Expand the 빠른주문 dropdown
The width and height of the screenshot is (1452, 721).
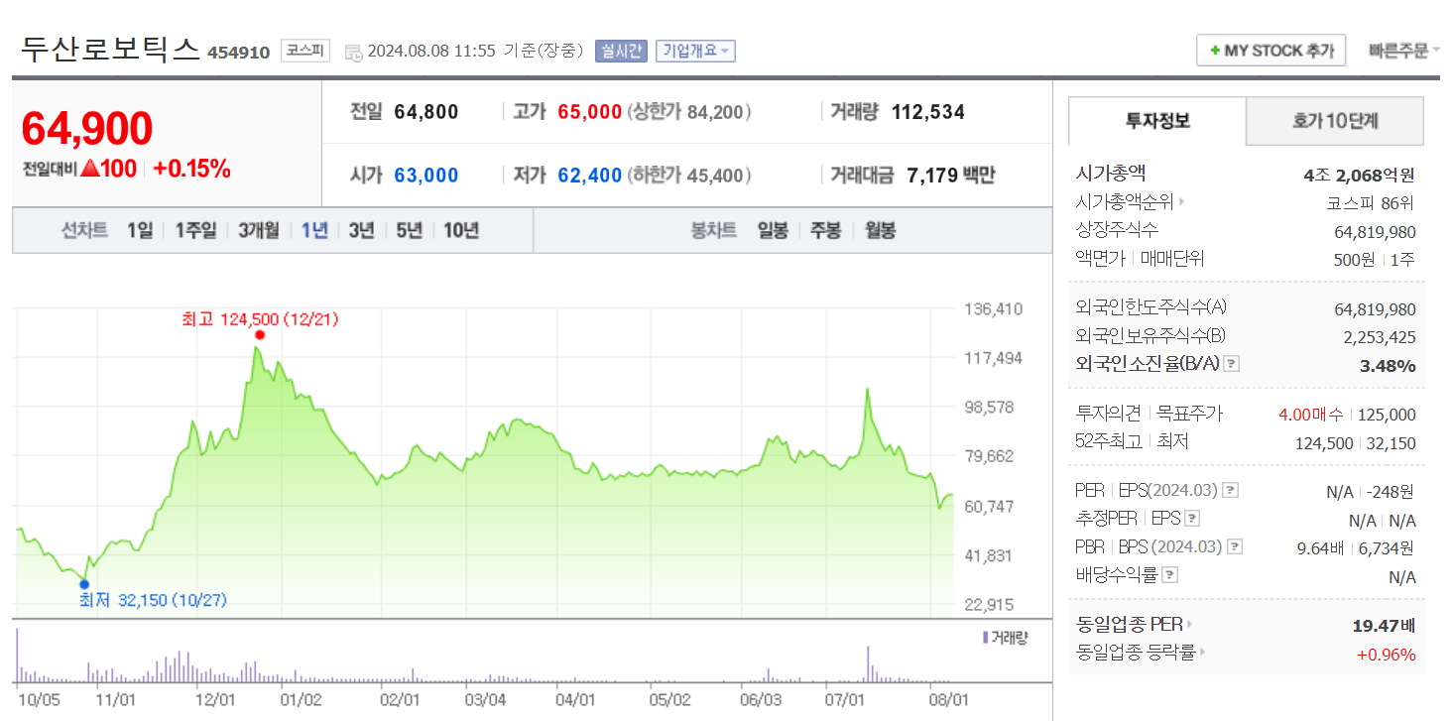[1404, 51]
